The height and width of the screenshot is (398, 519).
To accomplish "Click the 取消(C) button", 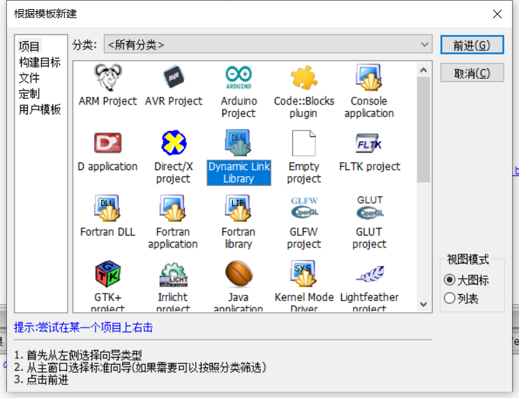I will pos(472,72).
